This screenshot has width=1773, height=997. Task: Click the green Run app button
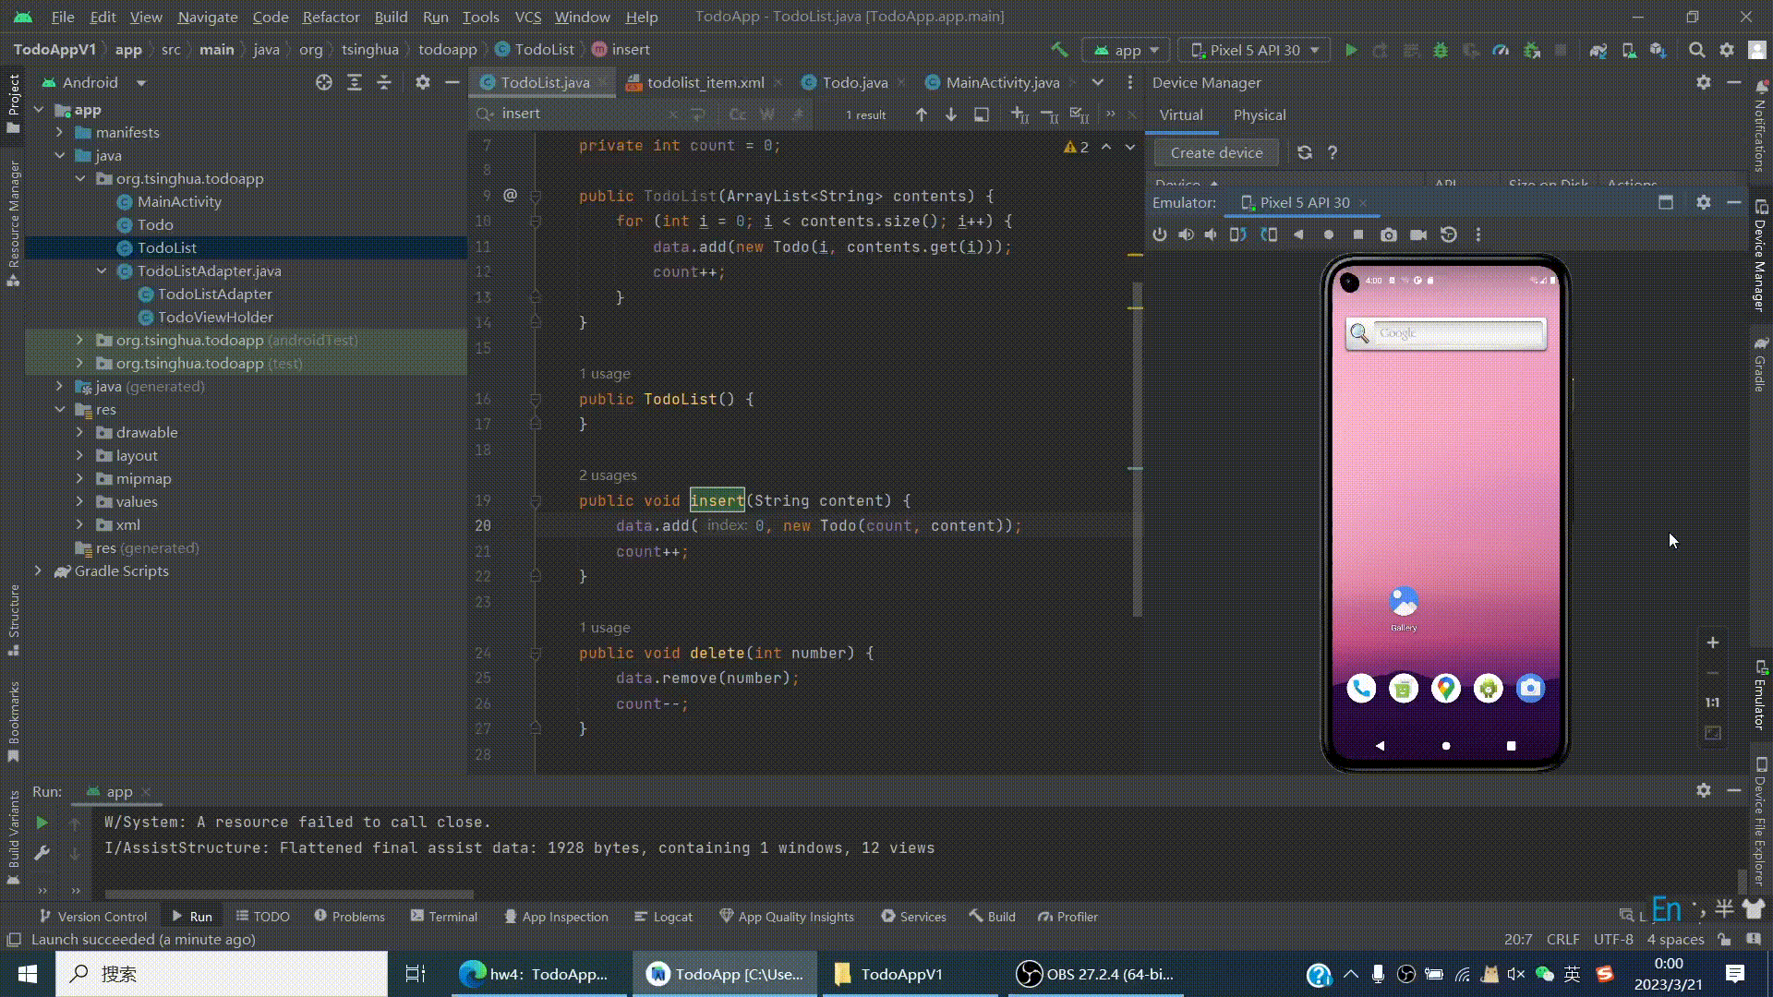1351,50
